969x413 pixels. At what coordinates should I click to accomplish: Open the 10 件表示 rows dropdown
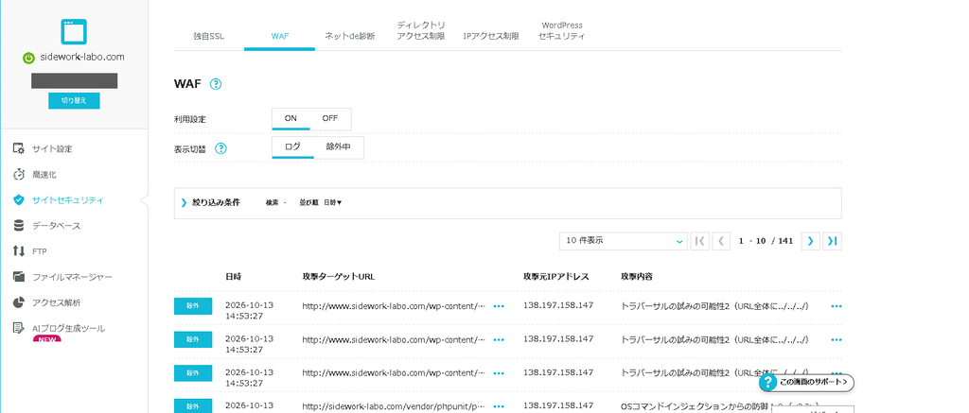pyautogui.click(x=623, y=241)
